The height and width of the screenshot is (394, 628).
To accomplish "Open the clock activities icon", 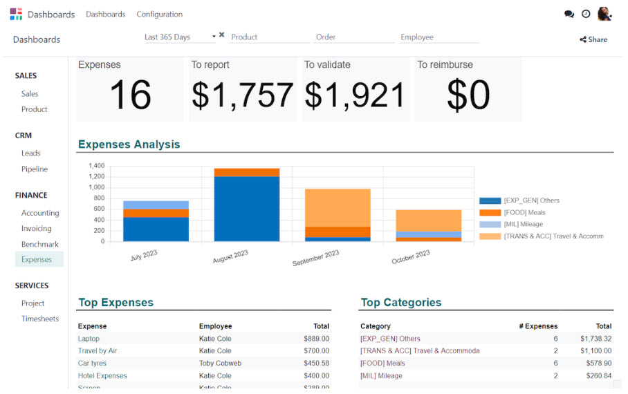I will coord(586,14).
